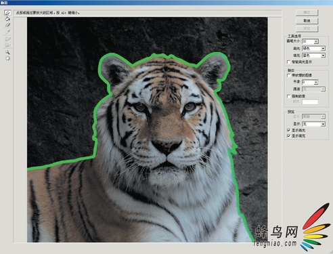Select the Fill bucket tool
This screenshot has height=254, width=333.
(x=7, y=19)
